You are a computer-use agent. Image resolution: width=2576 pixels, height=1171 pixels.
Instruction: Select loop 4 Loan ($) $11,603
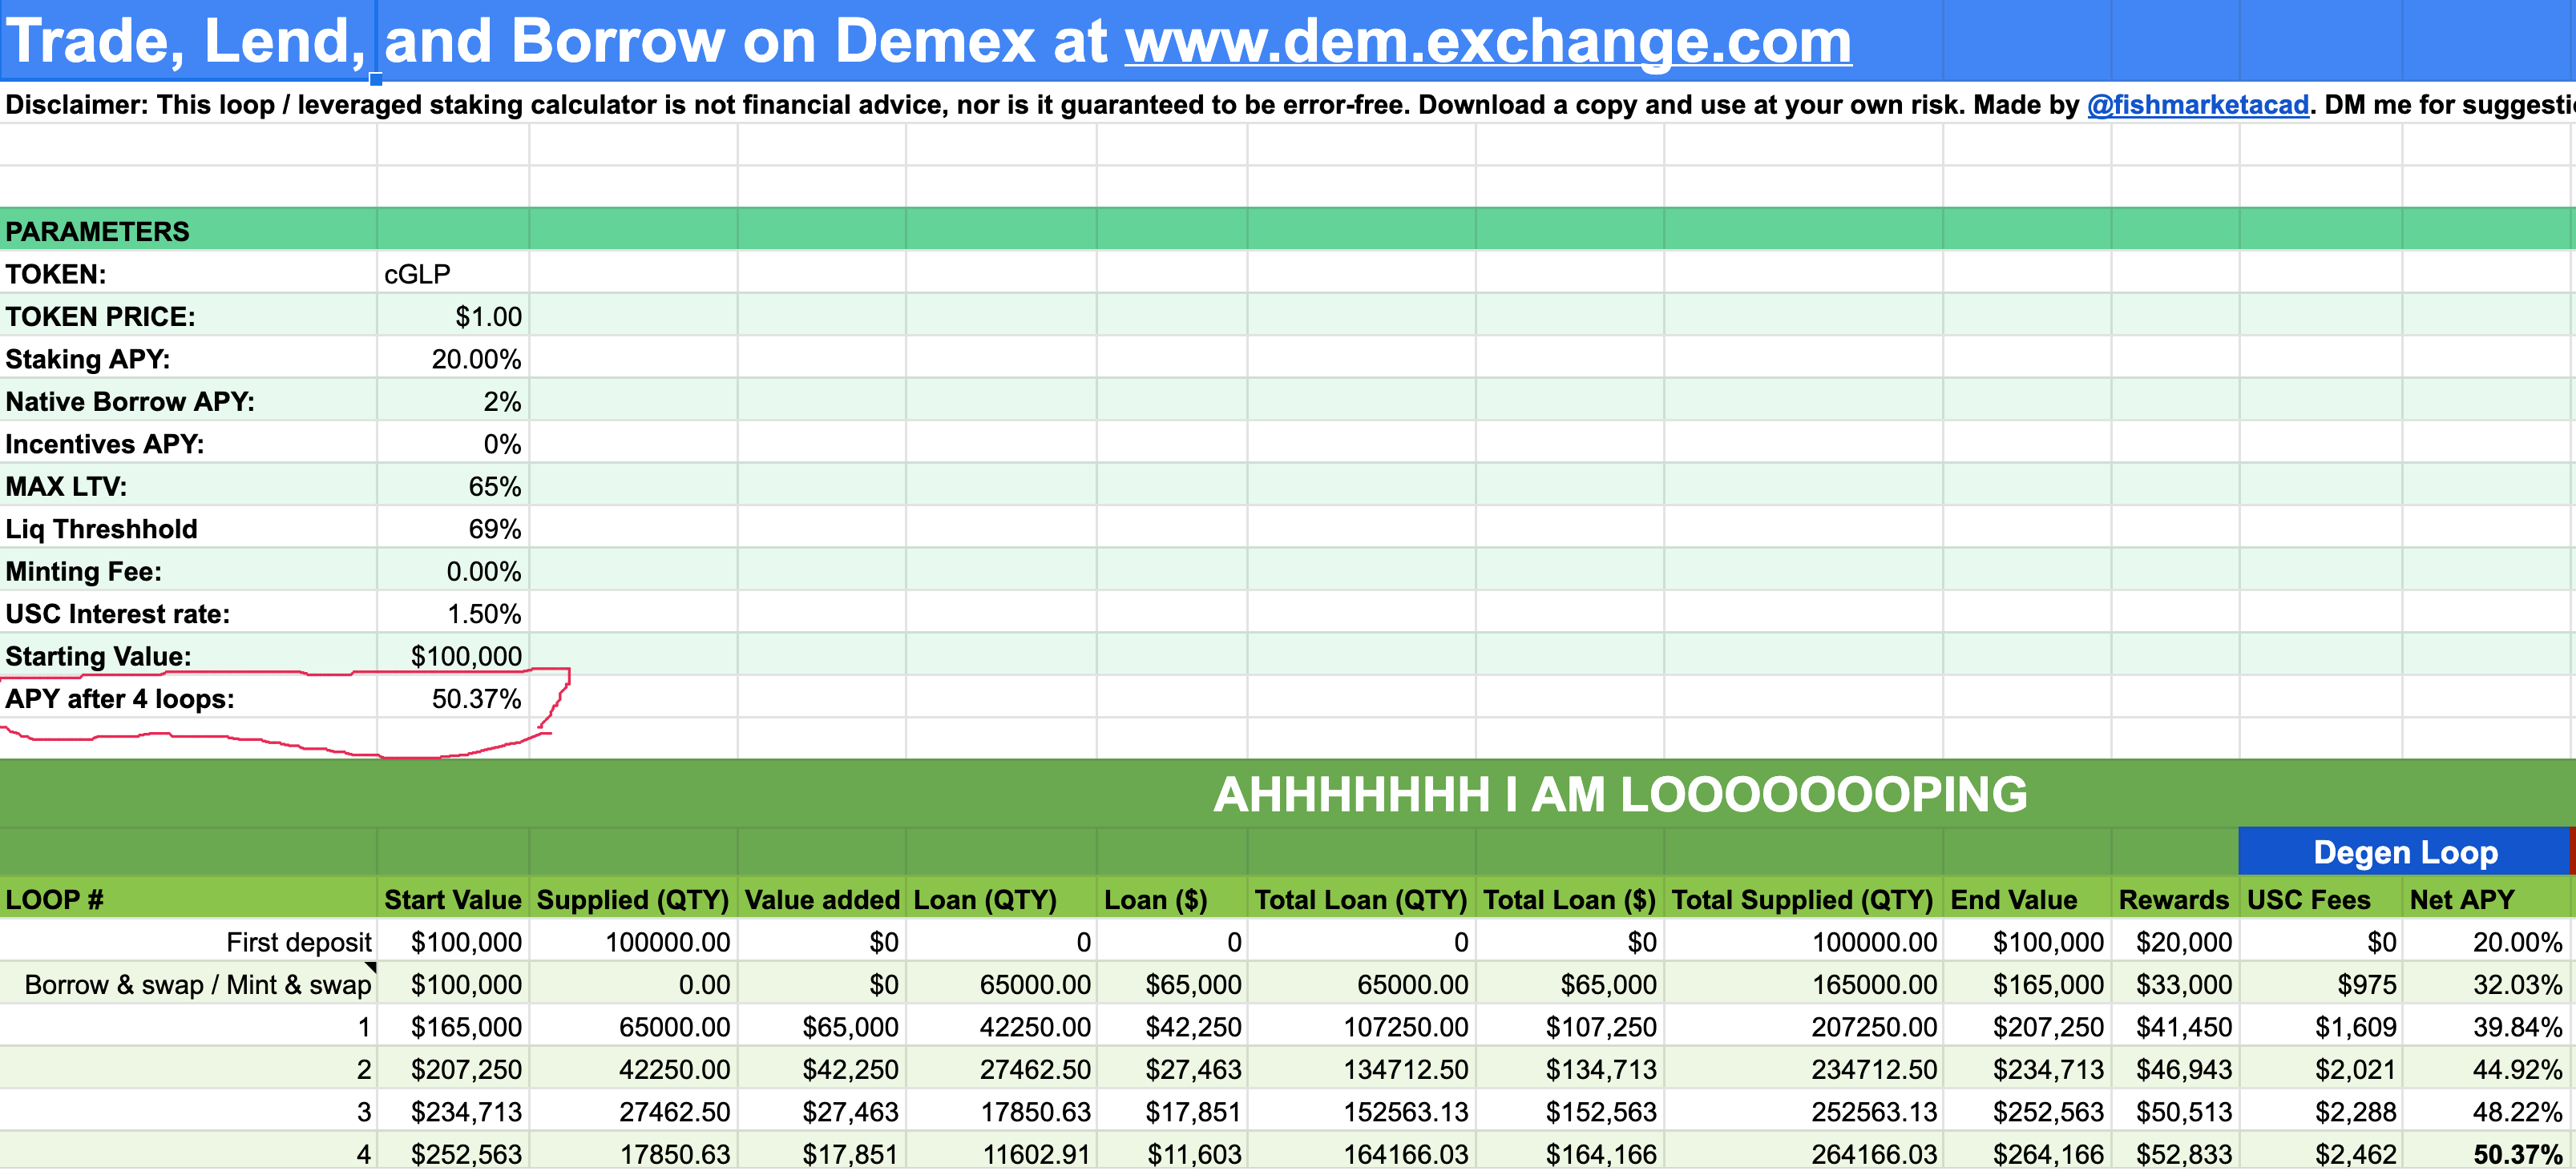(x=1172, y=1152)
